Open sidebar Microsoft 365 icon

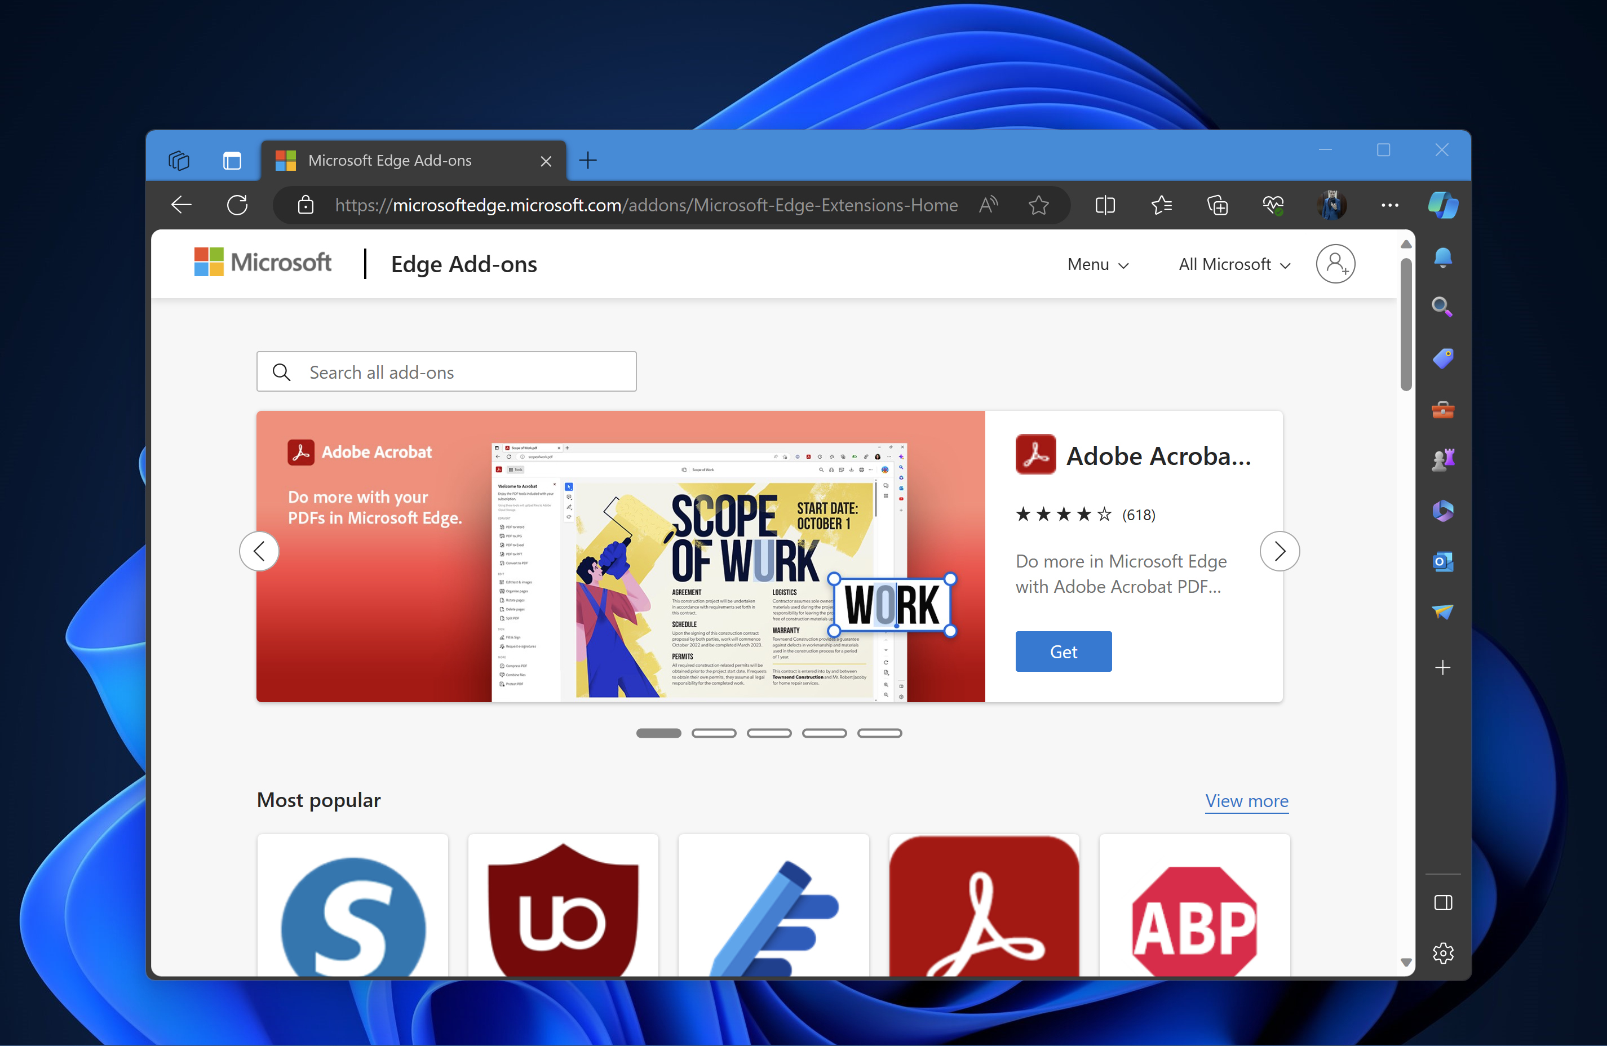1442,511
